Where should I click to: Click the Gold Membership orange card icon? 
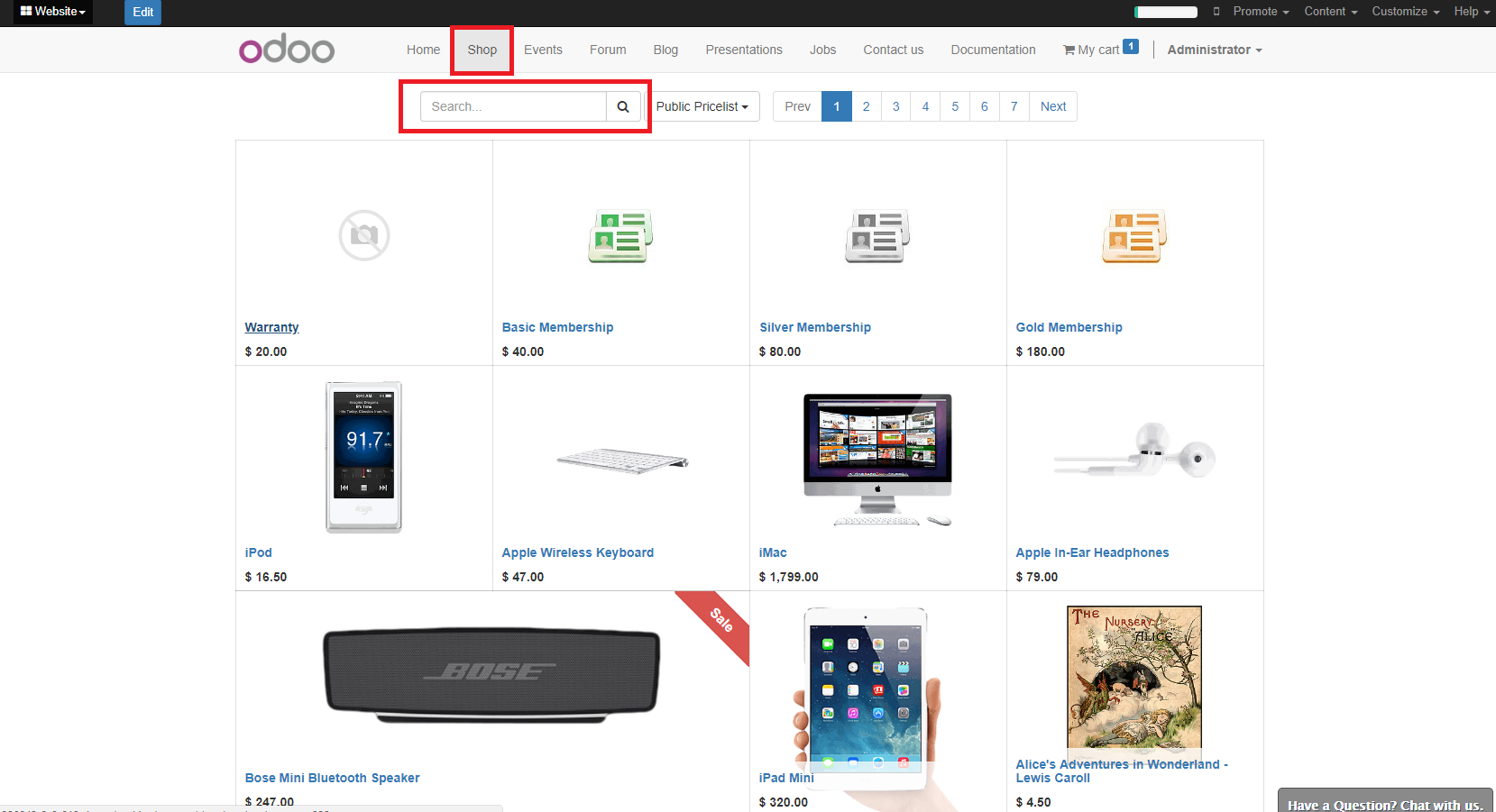[x=1134, y=236]
